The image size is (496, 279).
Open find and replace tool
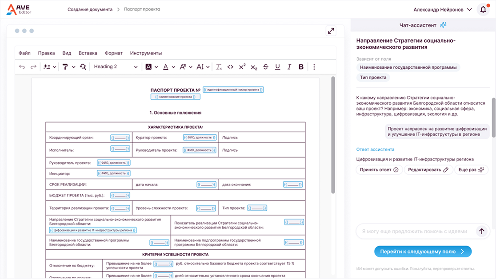click(x=83, y=67)
